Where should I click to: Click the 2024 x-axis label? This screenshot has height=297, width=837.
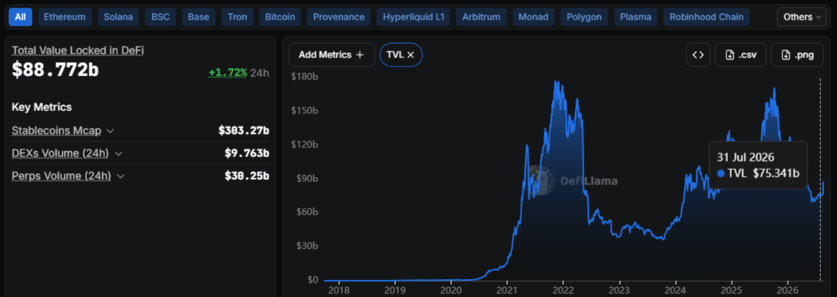675,291
